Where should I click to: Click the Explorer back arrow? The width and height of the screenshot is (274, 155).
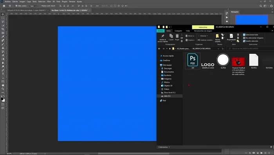click(x=159, y=49)
